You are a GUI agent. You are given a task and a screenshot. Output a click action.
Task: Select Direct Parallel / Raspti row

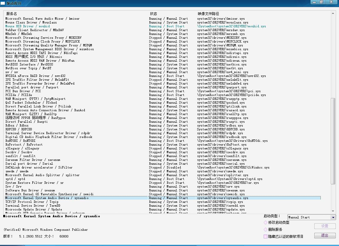163,122
